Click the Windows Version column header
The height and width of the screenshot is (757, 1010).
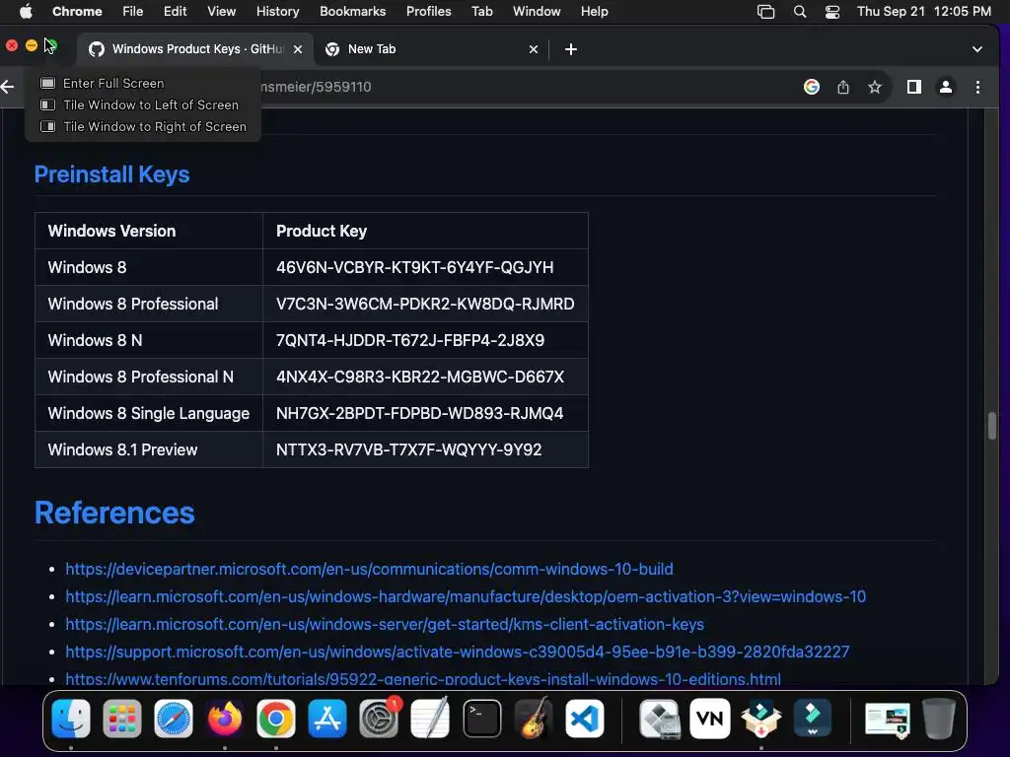coord(149,231)
